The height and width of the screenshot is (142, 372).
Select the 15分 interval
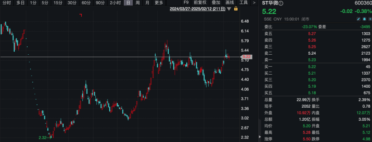pos(58,3)
